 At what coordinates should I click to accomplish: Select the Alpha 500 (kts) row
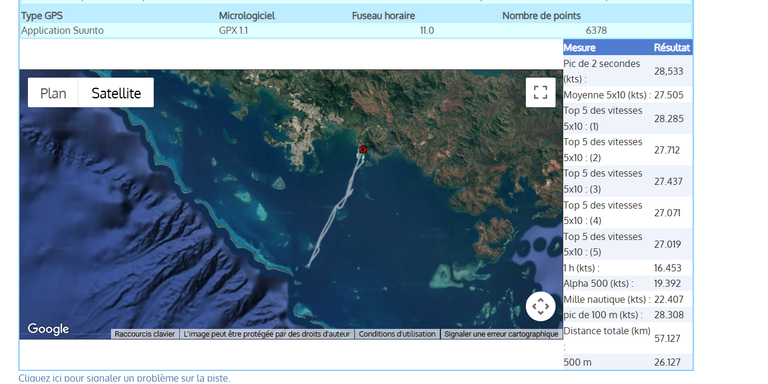pos(598,283)
